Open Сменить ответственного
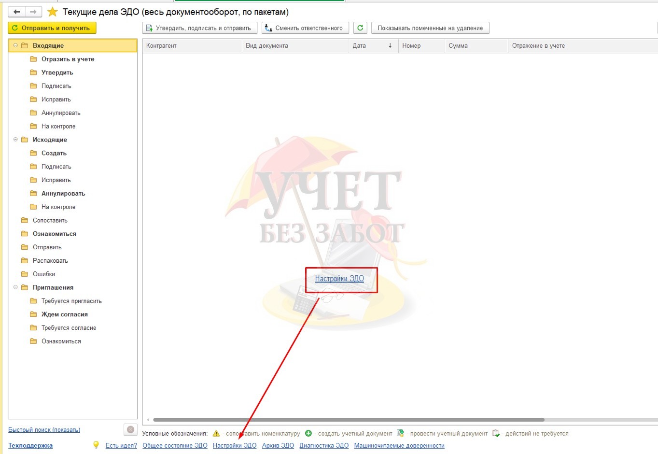The width and height of the screenshot is (658, 454). 305,28
